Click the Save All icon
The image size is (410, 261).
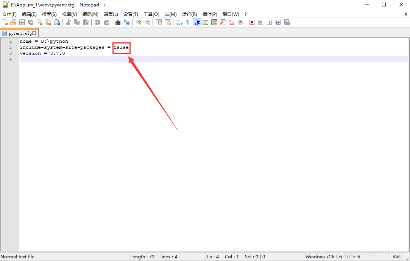(x=31, y=22)
